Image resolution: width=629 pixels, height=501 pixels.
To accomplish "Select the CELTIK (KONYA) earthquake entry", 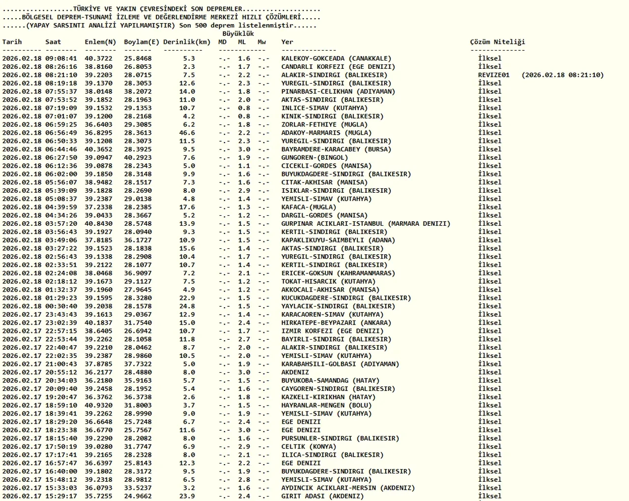I will point(309,446).
